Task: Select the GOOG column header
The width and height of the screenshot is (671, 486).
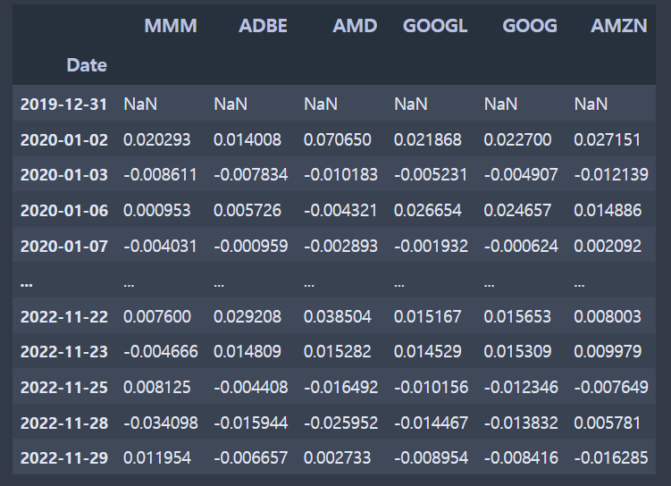Action: [x=530, y=26]
